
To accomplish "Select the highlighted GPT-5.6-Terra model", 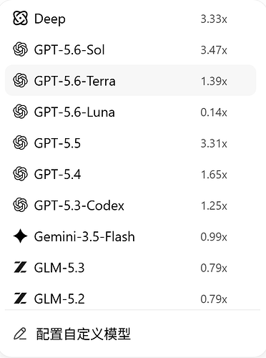I will pyautogui.click(x=131, y=80).
